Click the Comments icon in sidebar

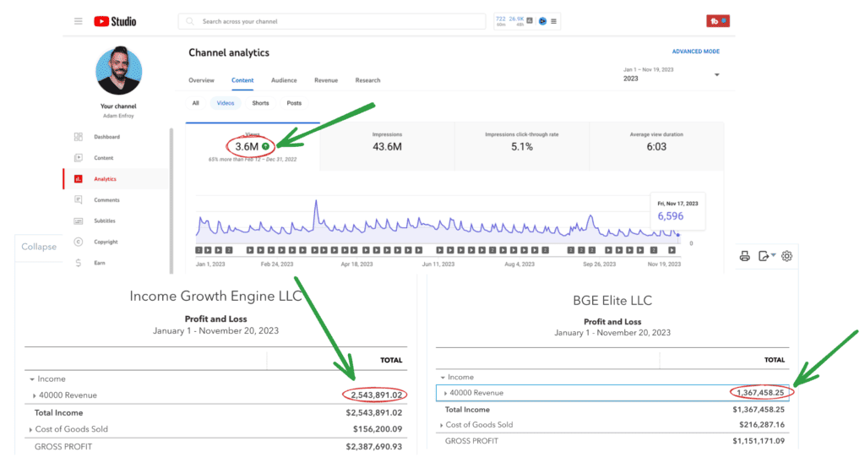tap(79, 199)
